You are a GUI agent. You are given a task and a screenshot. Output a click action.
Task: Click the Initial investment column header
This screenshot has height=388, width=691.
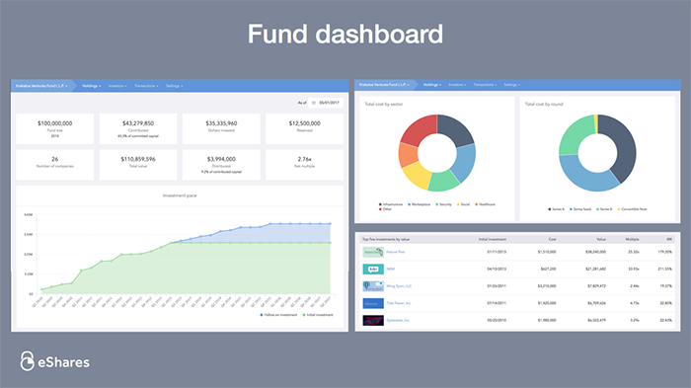pos(493,239)
